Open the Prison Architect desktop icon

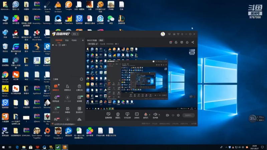pyautogui.click(x=58, y=7)
